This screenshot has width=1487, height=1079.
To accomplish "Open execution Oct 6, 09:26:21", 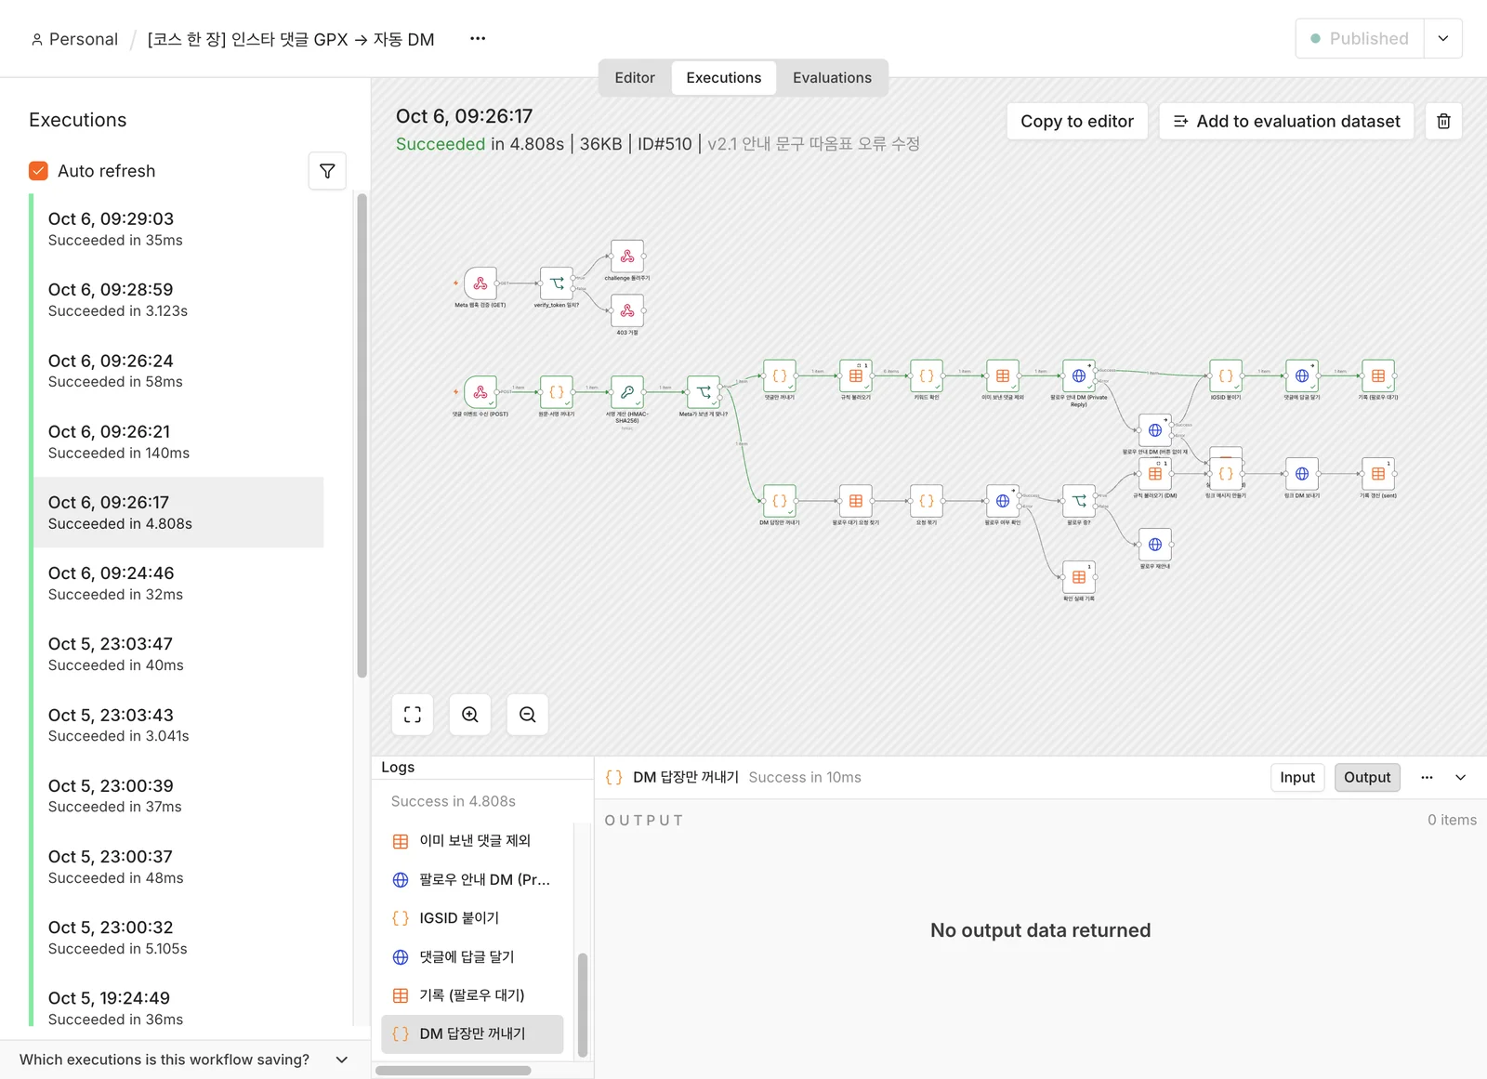I will [x=178, y=441].
